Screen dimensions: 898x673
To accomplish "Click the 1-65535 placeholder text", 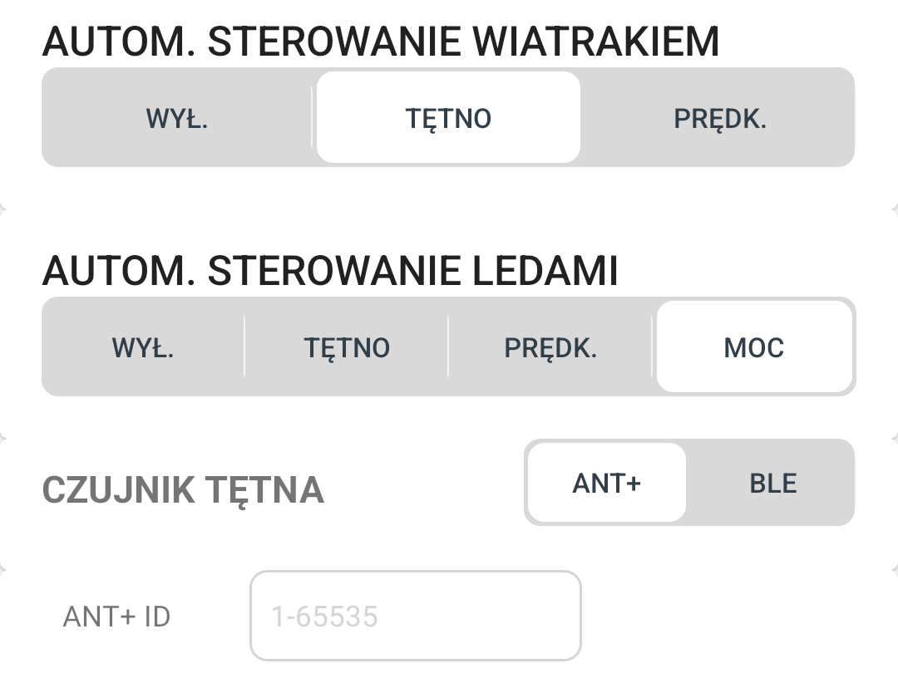I will 324,617.
